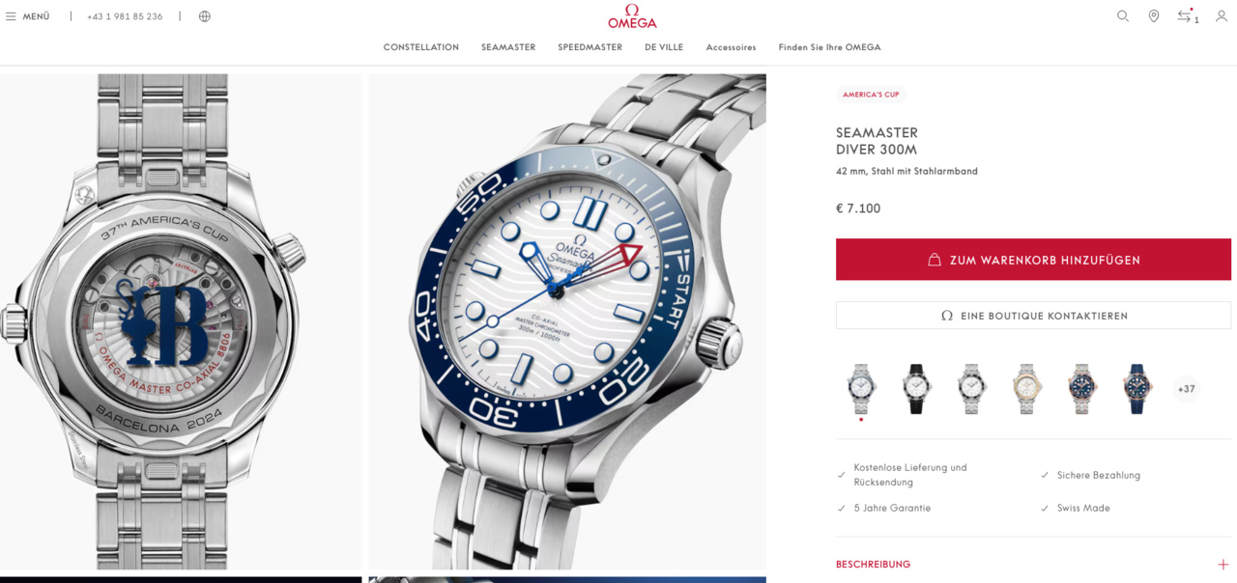Select the black rubber strap watch variant
This screenshot has height=583, width=1237.
[916, 389]
